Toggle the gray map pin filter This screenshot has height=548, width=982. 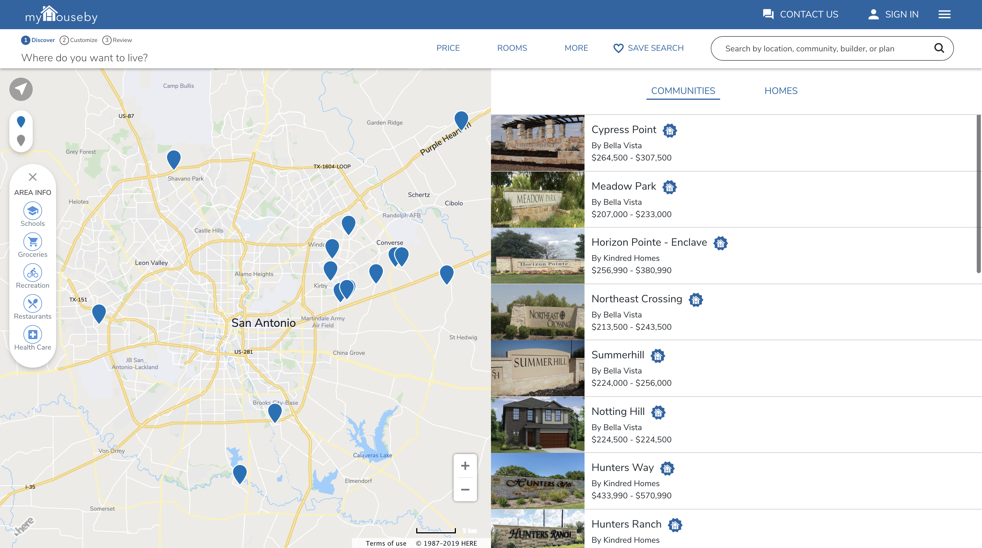pos(21,140)
